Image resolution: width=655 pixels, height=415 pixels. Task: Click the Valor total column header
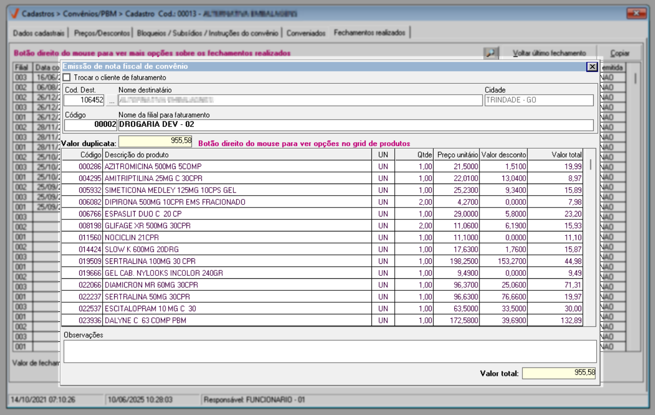(555, 155)
